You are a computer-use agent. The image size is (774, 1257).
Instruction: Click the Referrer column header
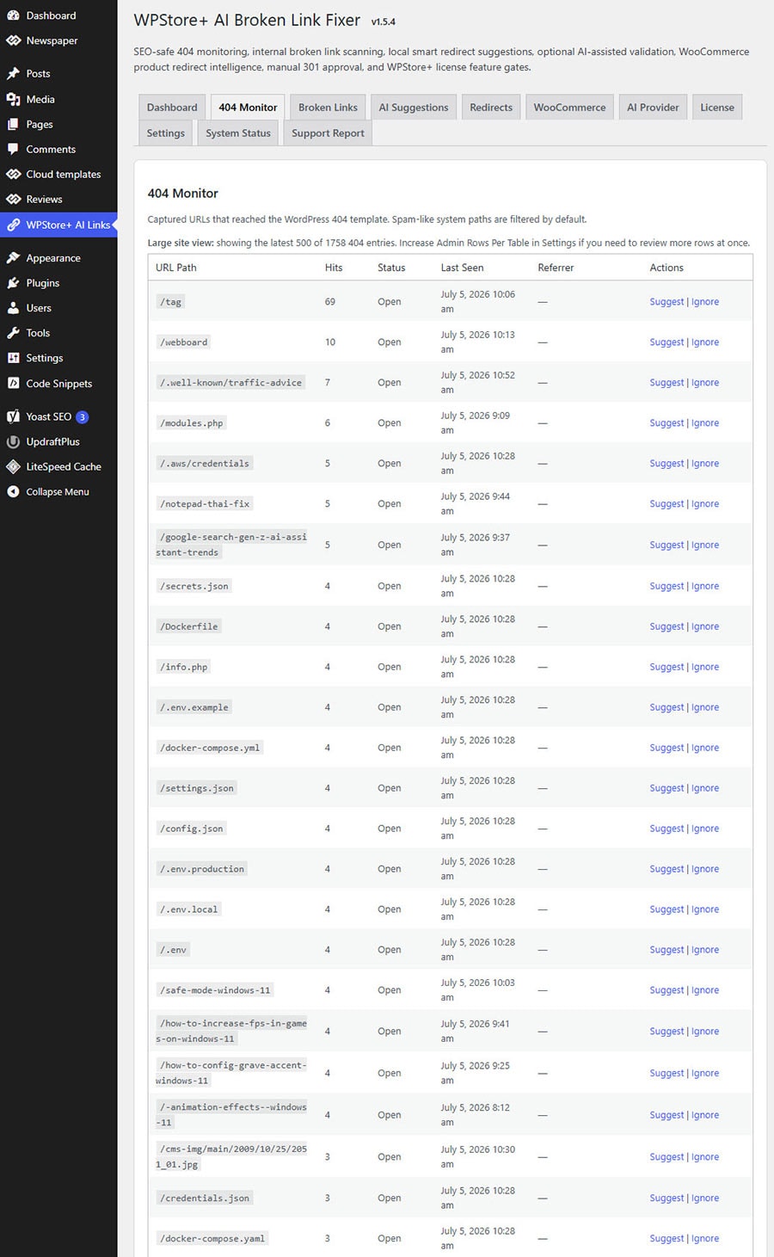pyautogui.click(x=556, y=268)
